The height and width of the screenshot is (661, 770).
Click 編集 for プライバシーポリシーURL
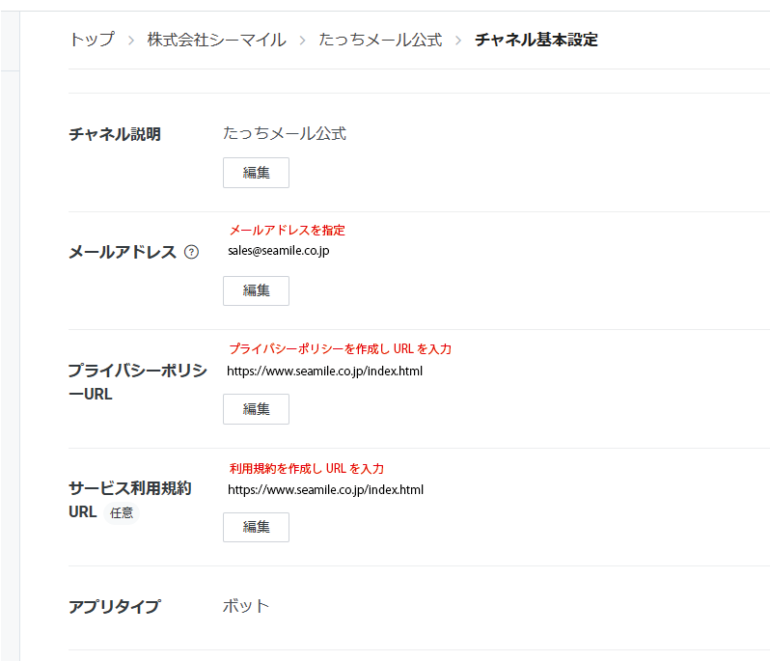pos(256,409)
